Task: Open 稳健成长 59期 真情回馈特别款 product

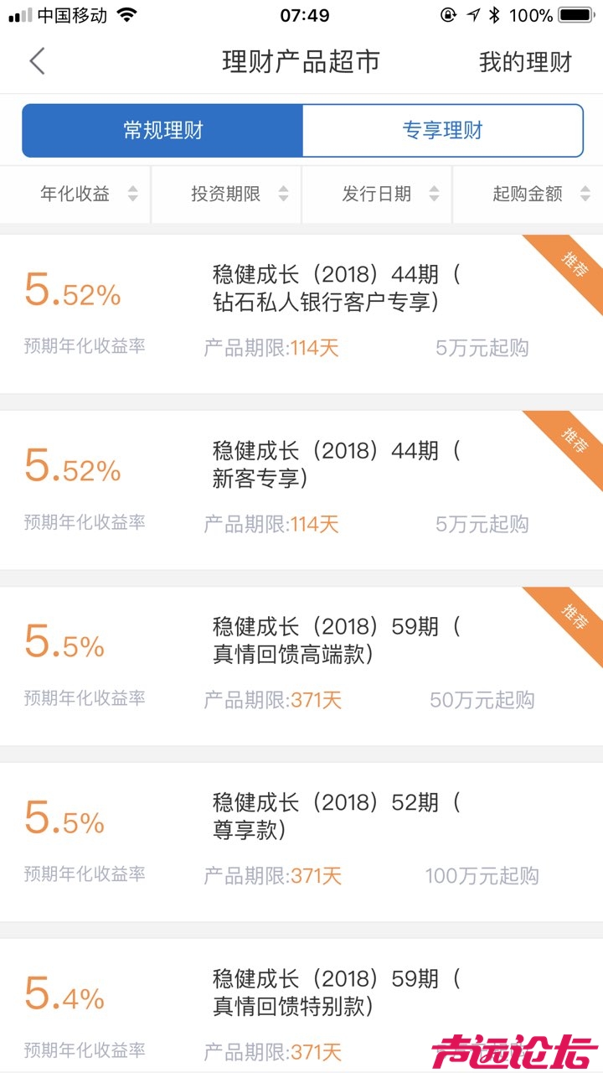Action: point(335,992)
